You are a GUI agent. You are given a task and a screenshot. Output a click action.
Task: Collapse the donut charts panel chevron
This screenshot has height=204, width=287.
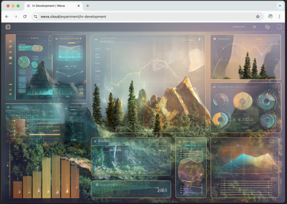(214, 87)
